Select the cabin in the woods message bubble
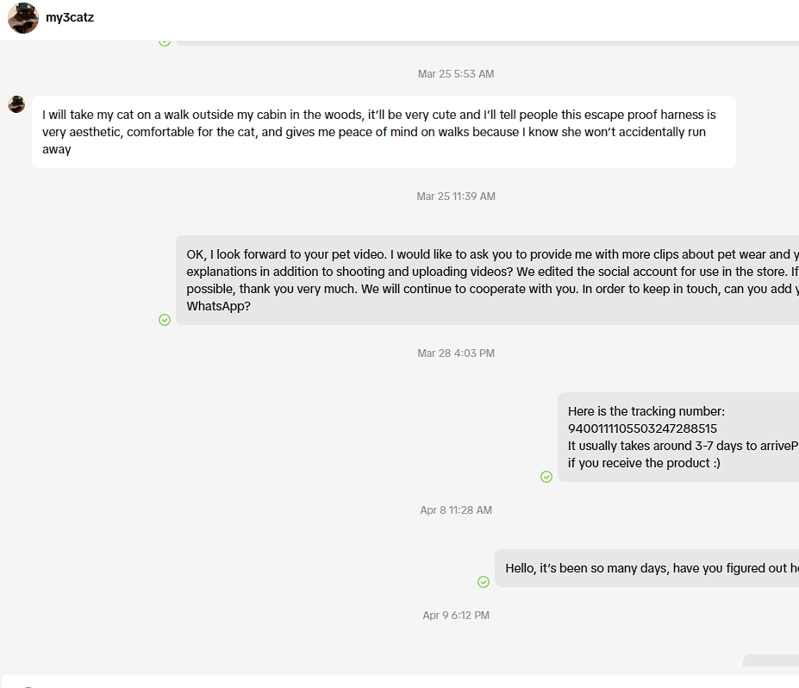The image size is (799, 688). [384, 132]
